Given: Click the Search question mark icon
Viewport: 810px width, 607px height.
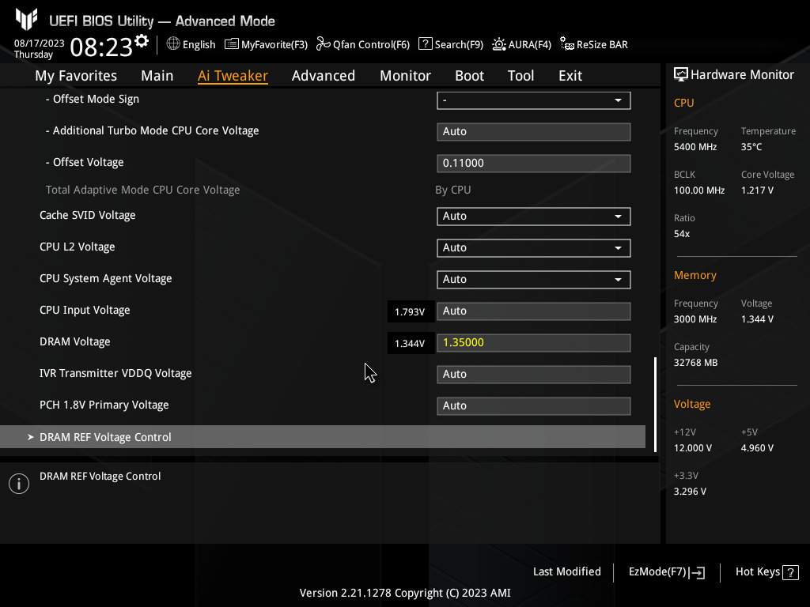Looking at the screenshot, I should click(x=425, y=44).
